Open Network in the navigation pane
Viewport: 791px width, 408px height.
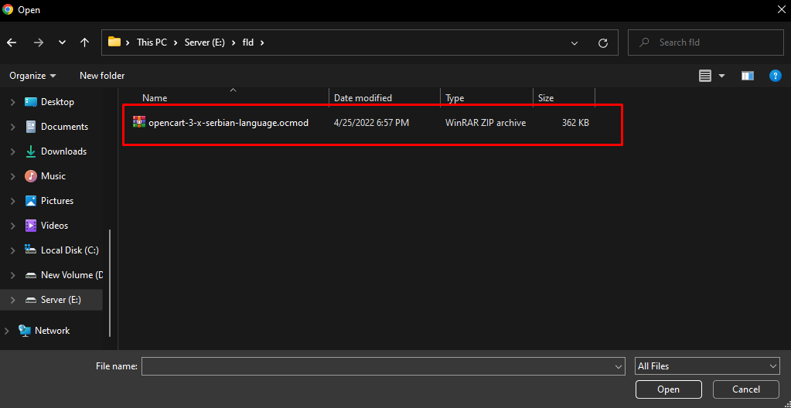coord(52,331)
